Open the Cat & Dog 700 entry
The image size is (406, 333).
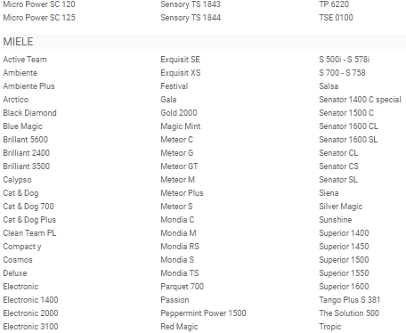coord(28,207)
